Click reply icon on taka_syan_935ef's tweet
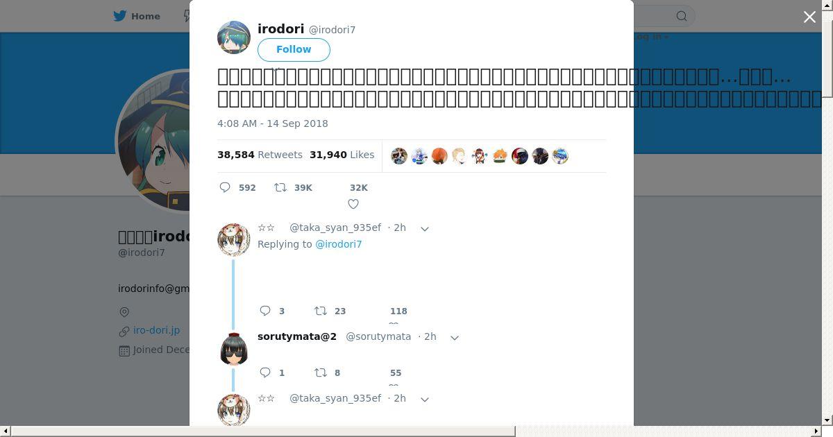The height and width of the screenshot is (437, 833). (x=265, y=311)
